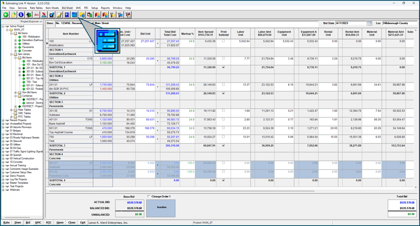Open the Bid Sheet menu

pos(67,8)
